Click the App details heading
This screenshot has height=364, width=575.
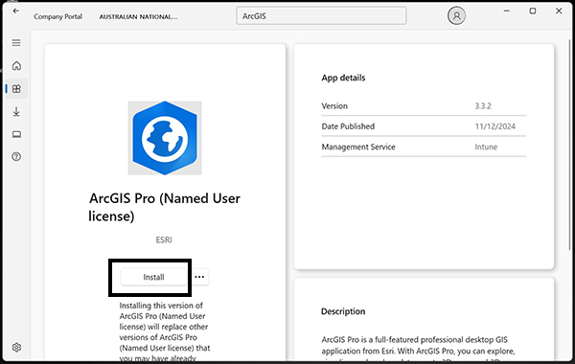point(343,78)
